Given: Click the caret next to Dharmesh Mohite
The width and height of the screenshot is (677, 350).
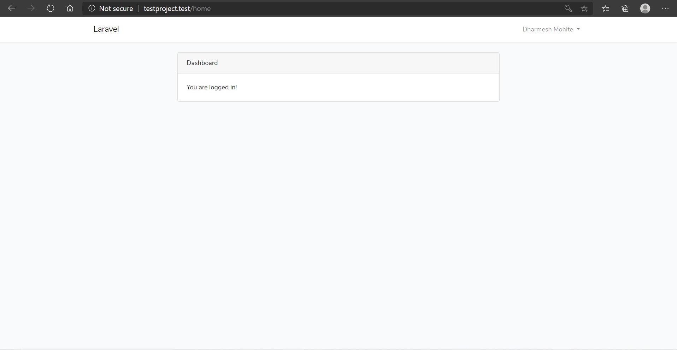Looking at the screenshot, I should click(578, 29).
